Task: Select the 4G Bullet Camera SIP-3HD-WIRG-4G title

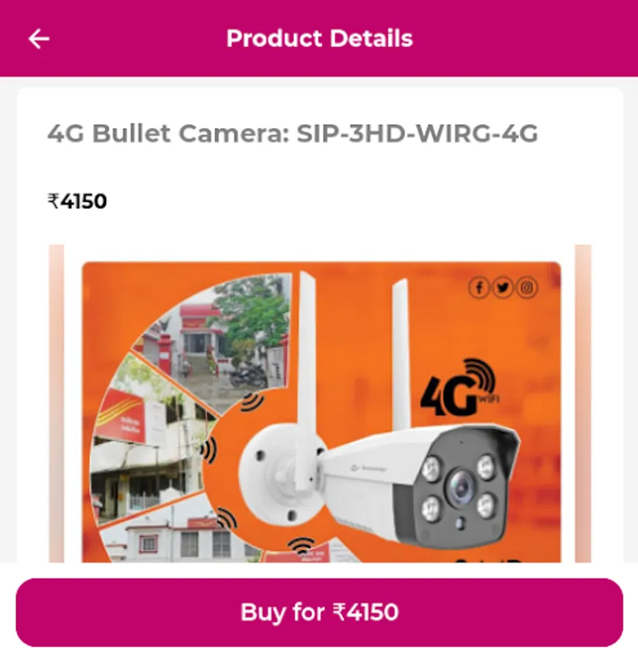Action: point(293,133)
